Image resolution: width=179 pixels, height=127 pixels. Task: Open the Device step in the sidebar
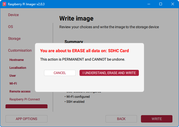[x=13, y=15]
